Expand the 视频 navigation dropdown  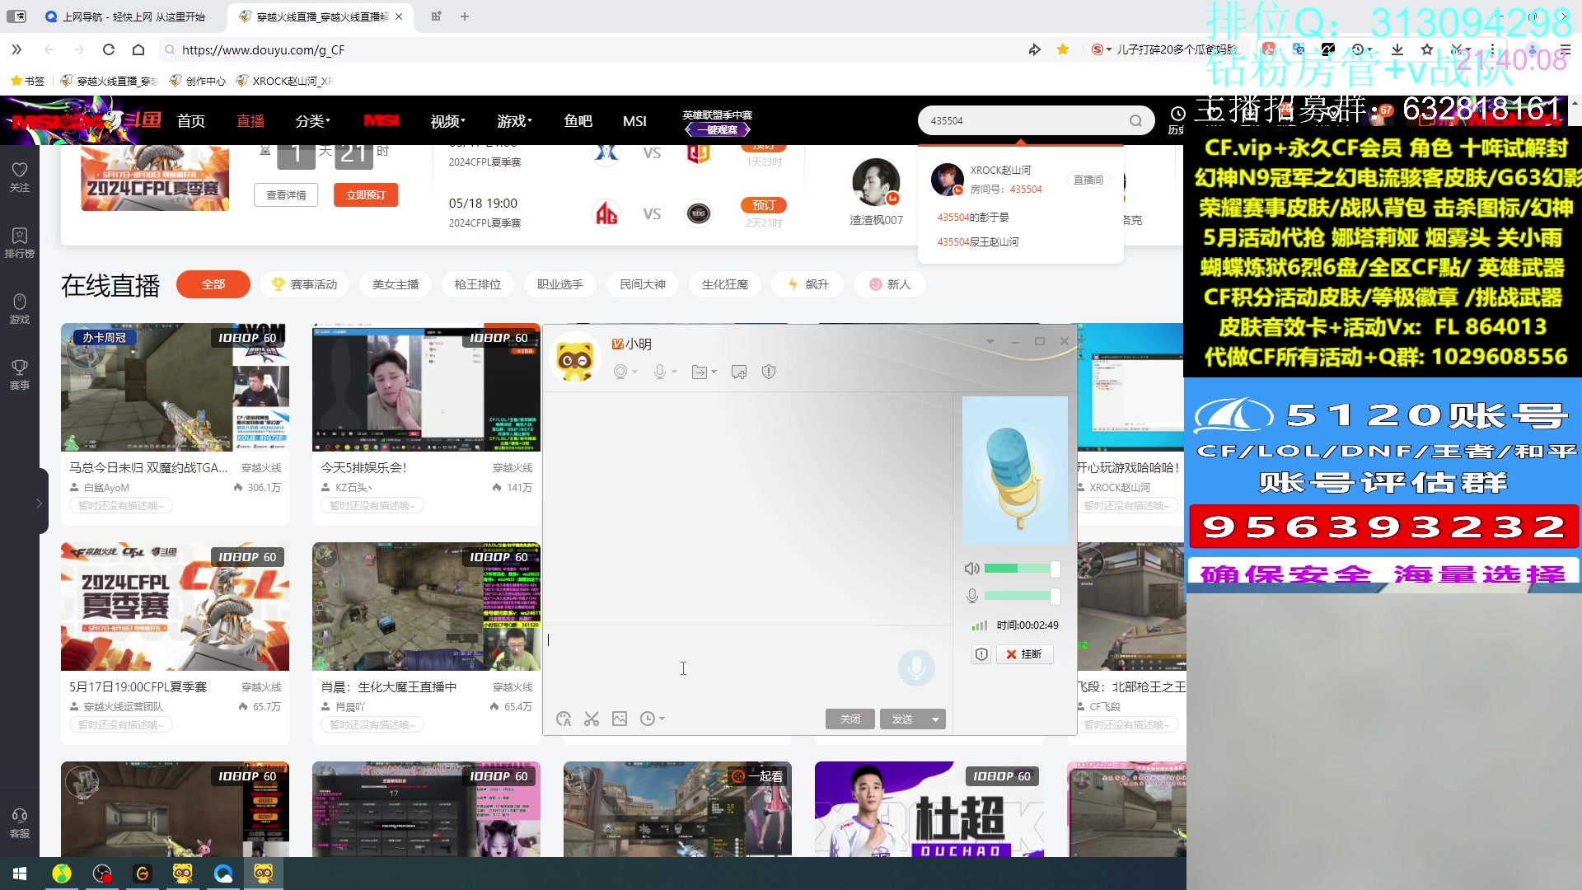pos(447,121)
